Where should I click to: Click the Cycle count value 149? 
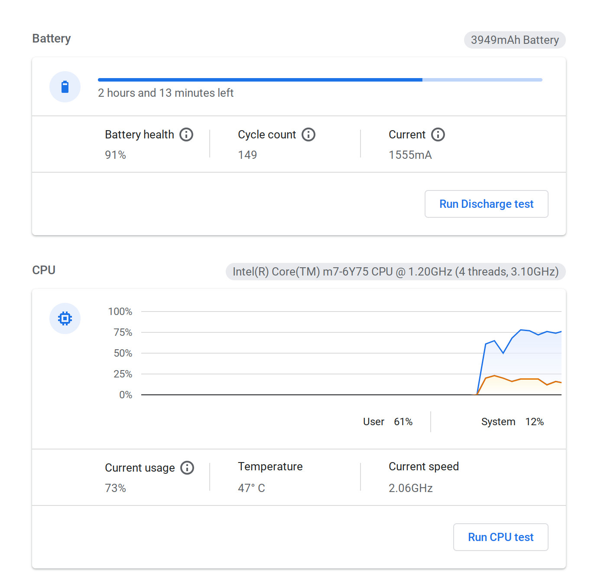click(x=247, y=155)
